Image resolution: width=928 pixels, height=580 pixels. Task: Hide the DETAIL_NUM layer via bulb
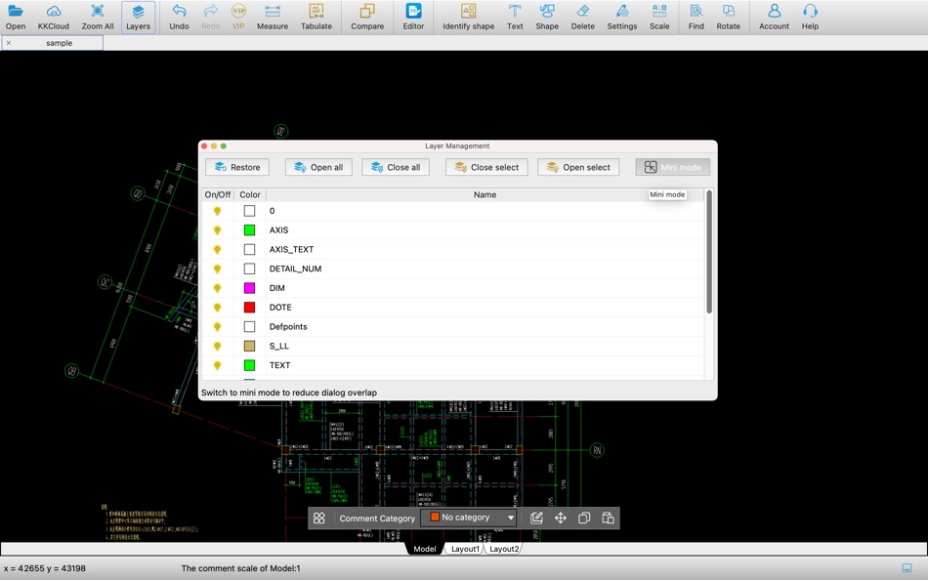point(217,269)
